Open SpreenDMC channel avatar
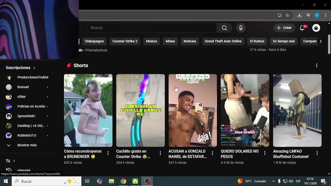The image size is (331, 186). tap(9, 116)
